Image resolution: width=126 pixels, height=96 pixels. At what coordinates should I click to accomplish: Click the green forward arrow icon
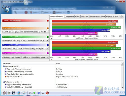pyautogui.click(x=34, y=93)
